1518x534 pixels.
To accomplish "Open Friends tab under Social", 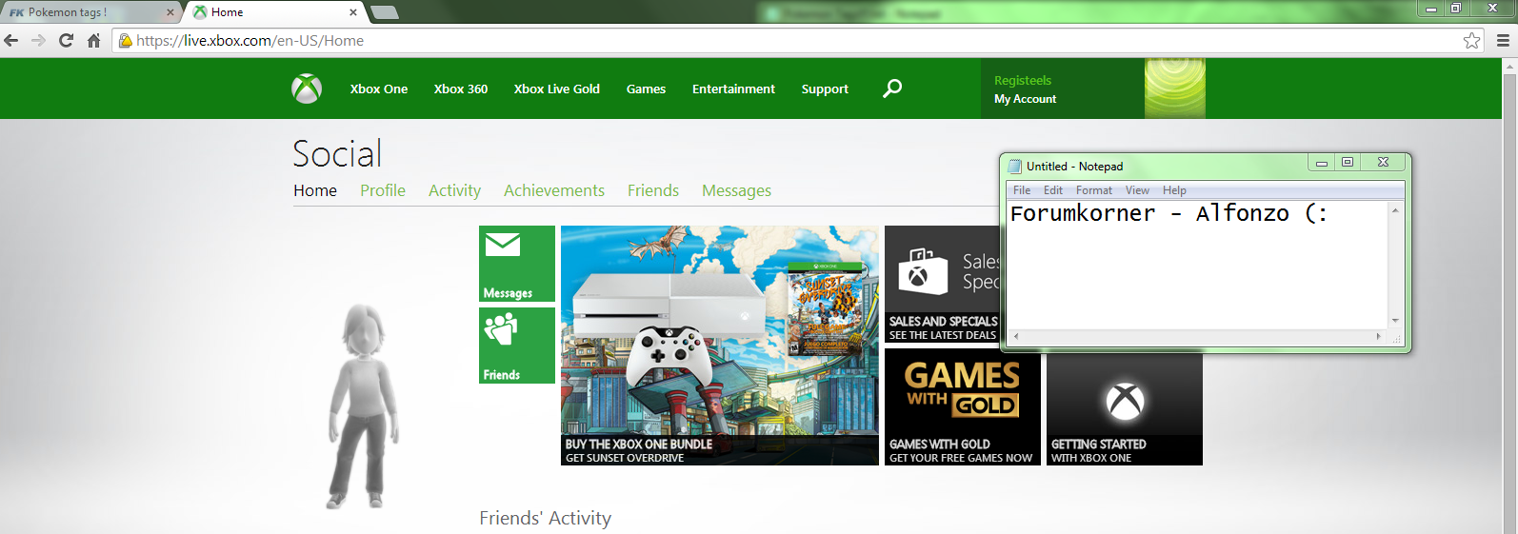I will (x=653, y=190).
